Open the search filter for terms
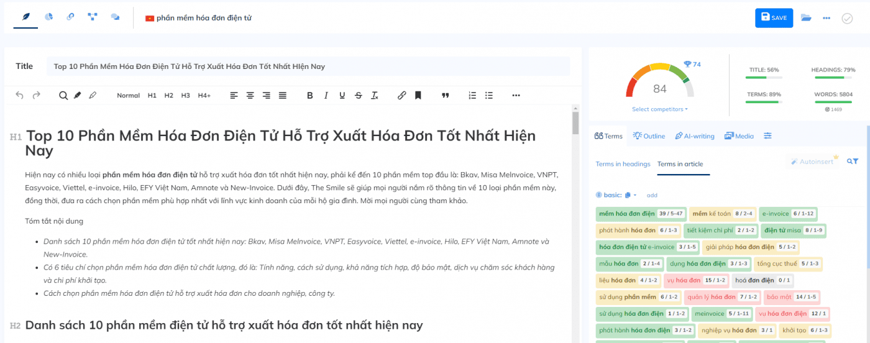Screen dimensions: 870x343 tap(853, 162)
